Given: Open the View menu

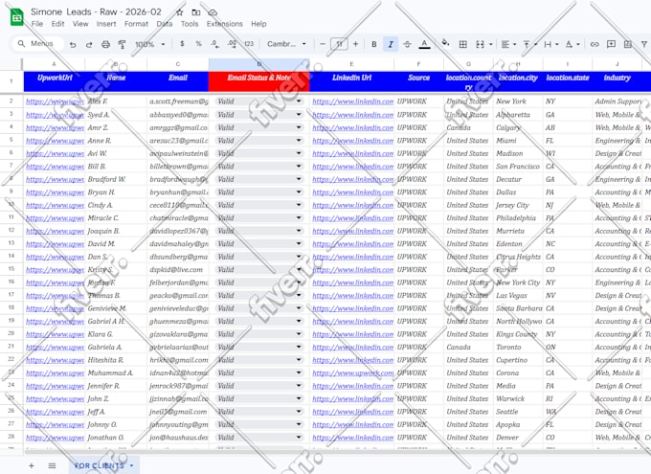Looking at the screenshot, I should tap(80, 24).
